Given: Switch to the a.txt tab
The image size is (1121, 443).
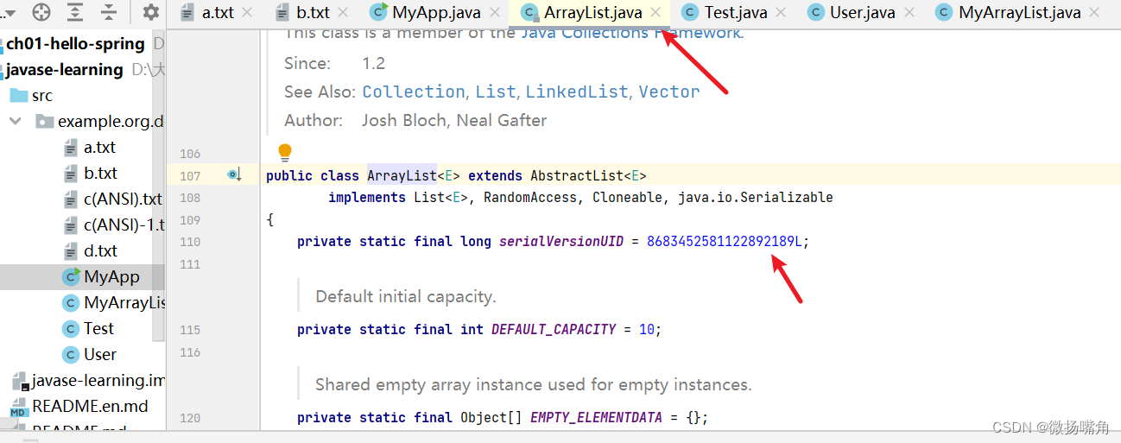Looking at the screenshot, I should [x=218, y=12].
